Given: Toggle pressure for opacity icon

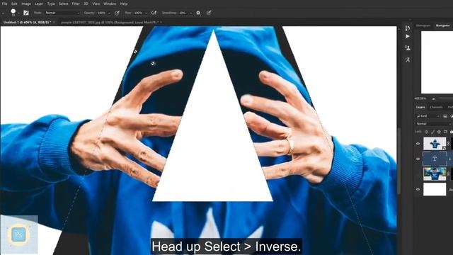Looking at the screenshot, I should click(x=117, y=13).
